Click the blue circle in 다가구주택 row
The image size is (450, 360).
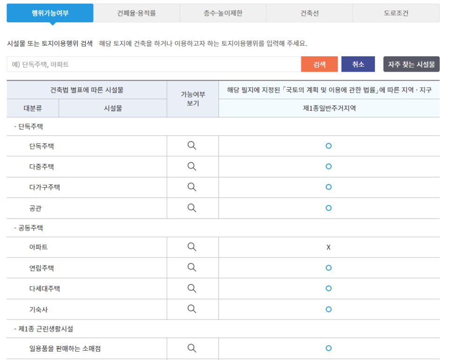pos(328,187)
